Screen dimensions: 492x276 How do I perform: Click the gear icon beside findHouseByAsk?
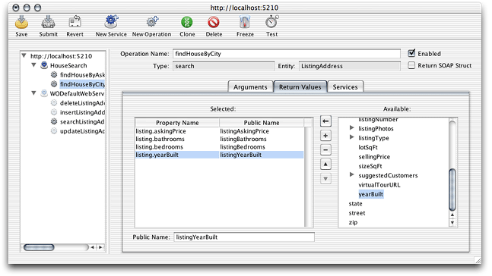(x=54, y=75)
